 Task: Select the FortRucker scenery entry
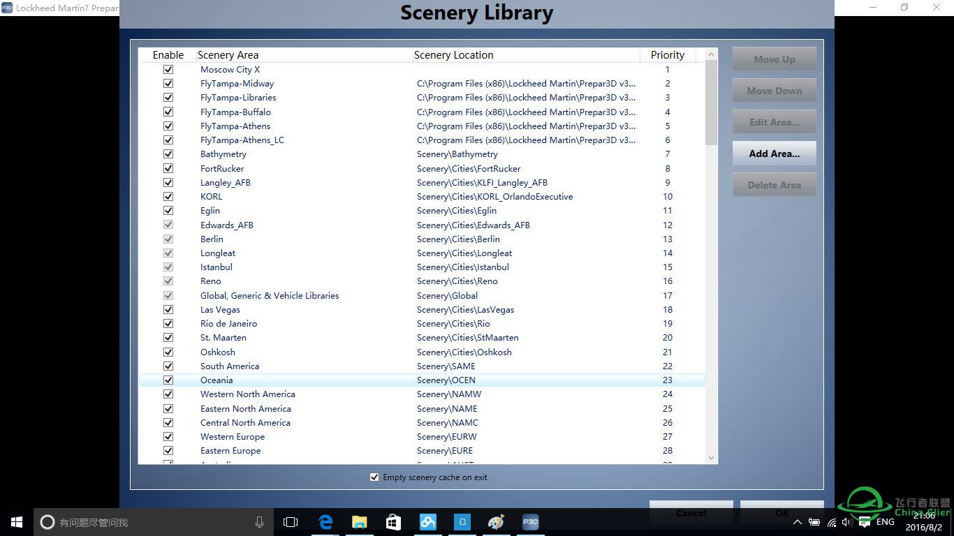point(222,168)
